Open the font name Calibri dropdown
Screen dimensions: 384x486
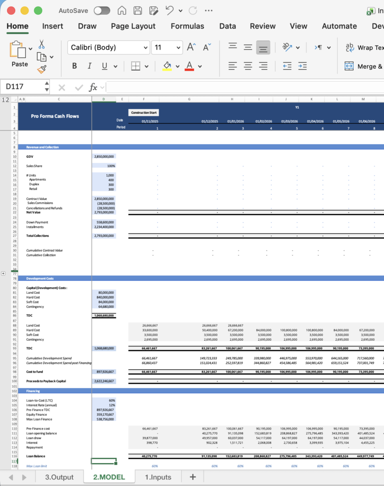145,47
